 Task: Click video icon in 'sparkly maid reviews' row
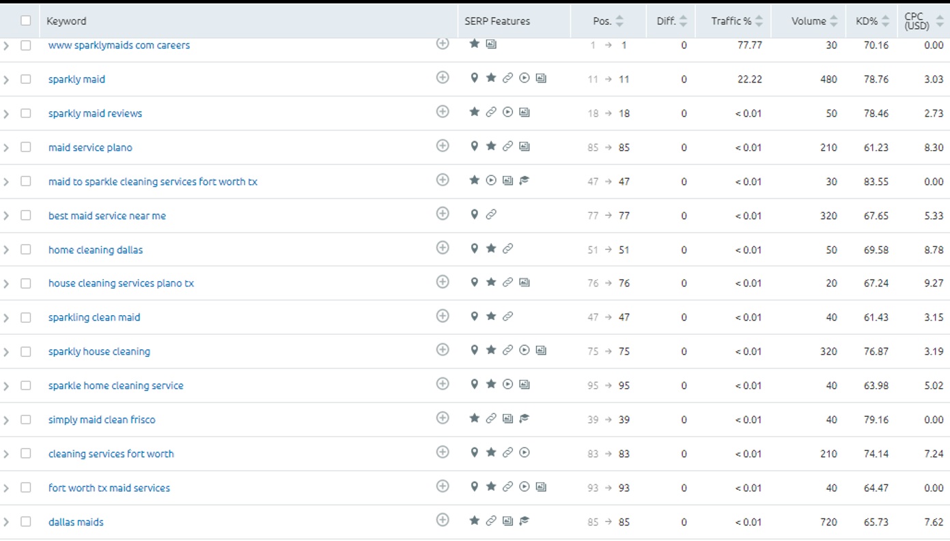point(507,112)
